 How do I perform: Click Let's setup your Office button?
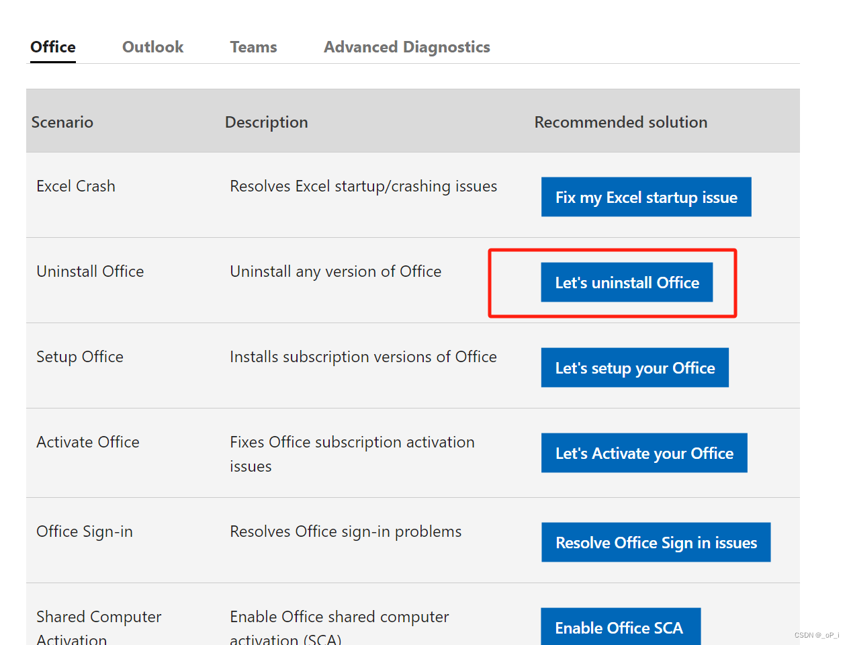coord(635,368)
